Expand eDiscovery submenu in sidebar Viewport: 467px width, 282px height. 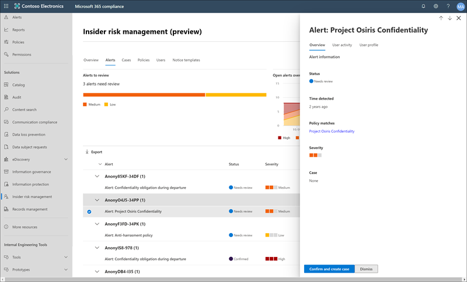pos(65,159)
